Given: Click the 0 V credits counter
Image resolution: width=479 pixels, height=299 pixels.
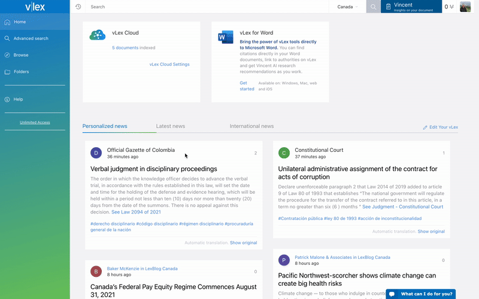Looking at the screenshot, I should point(448,7).
